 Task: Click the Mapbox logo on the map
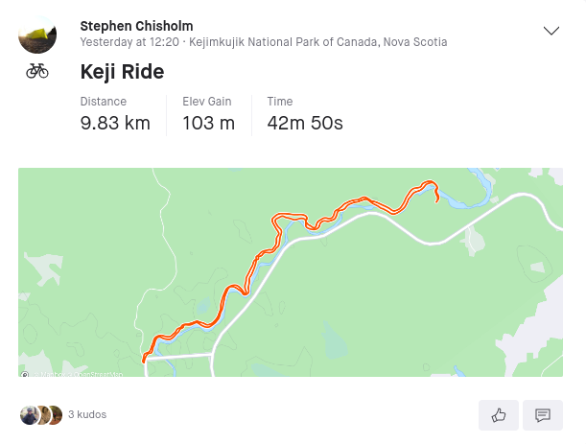click(24, 374)
